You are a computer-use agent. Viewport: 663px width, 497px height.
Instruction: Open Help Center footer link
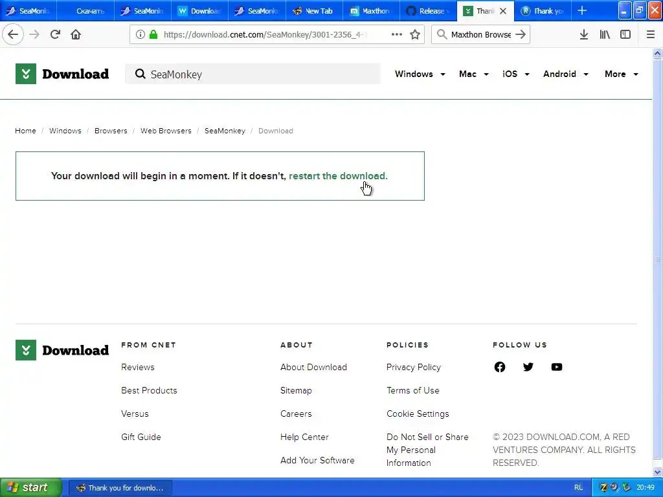pyautogui.click(x=304, y=437)
